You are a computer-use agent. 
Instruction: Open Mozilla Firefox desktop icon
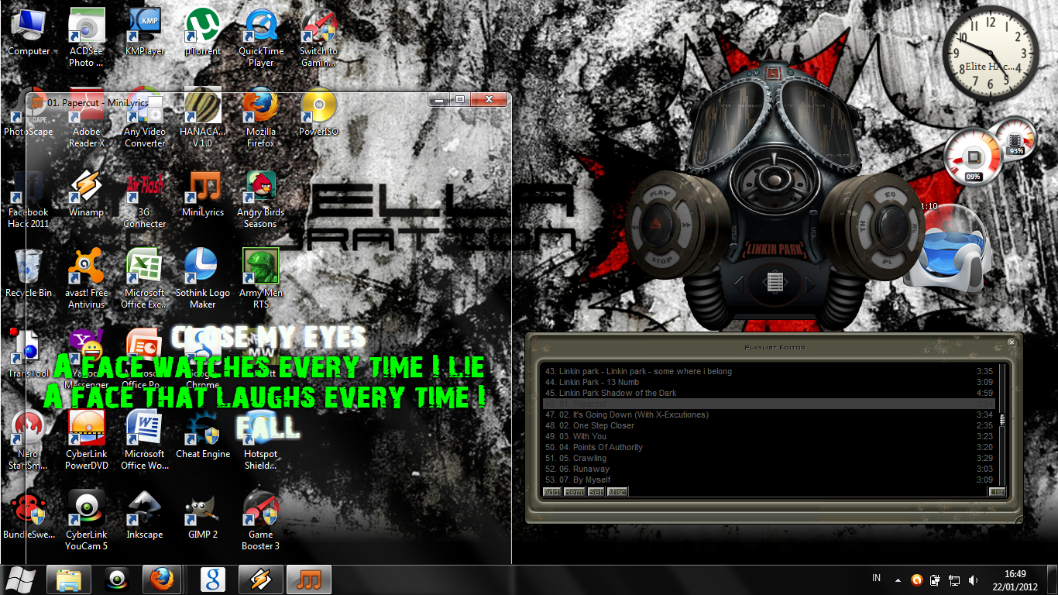pyautogui.click(x=261, y=119)
